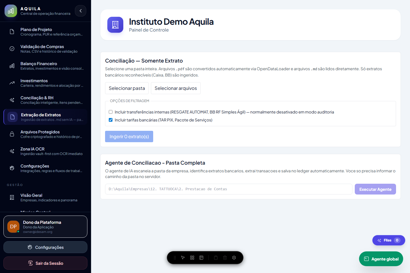
Task: Click the Conciliação & RH sparkle icon
Action: pos(12,100)
